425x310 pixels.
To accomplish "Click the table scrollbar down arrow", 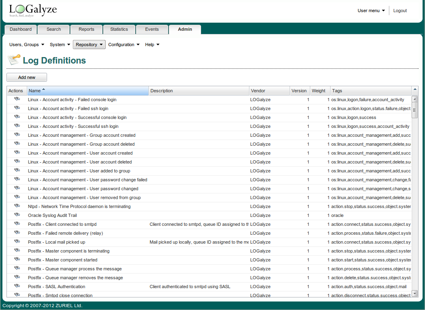I will coord(415,293).
